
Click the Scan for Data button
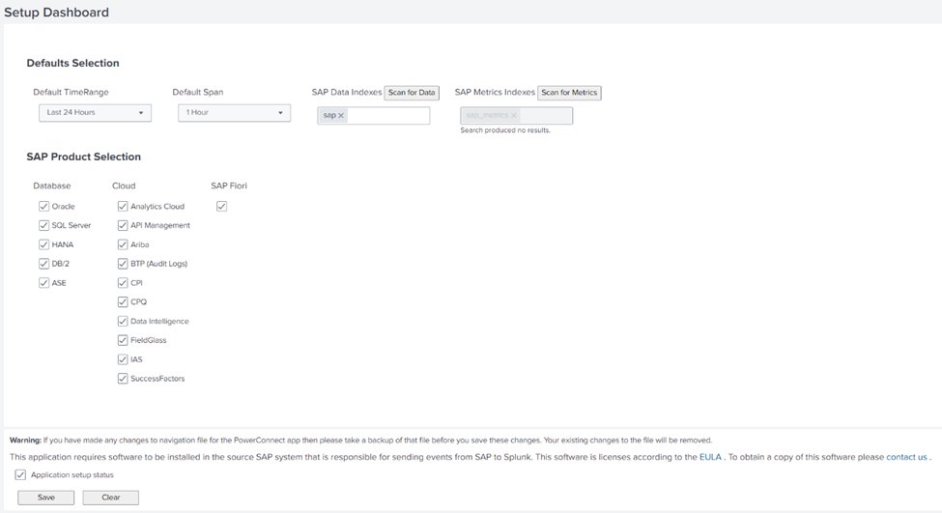tap(412, 93)
